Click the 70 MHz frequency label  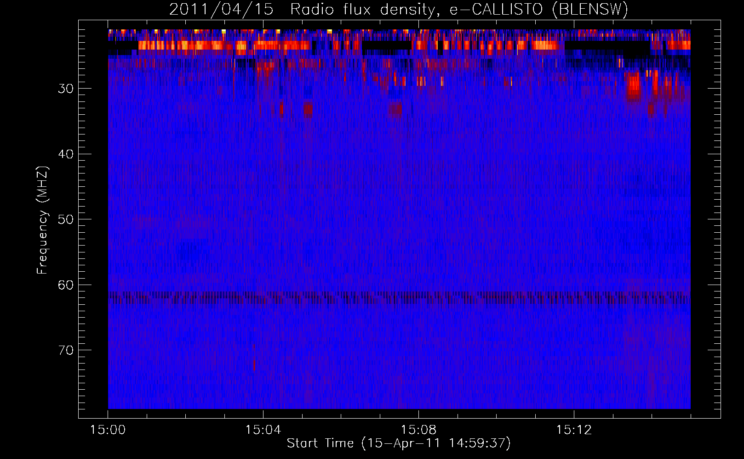(x=66, y=351)
